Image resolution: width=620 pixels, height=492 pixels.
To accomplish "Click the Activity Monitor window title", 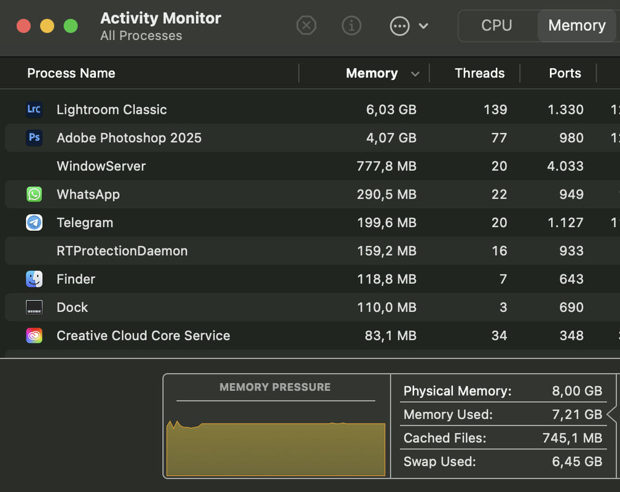I will click(160, 18).
